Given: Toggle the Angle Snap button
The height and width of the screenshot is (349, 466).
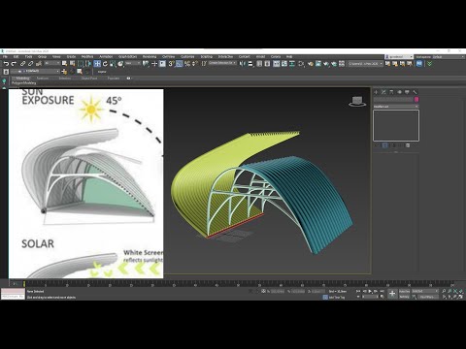Looking at the screenshot, I should pos(179,64).
